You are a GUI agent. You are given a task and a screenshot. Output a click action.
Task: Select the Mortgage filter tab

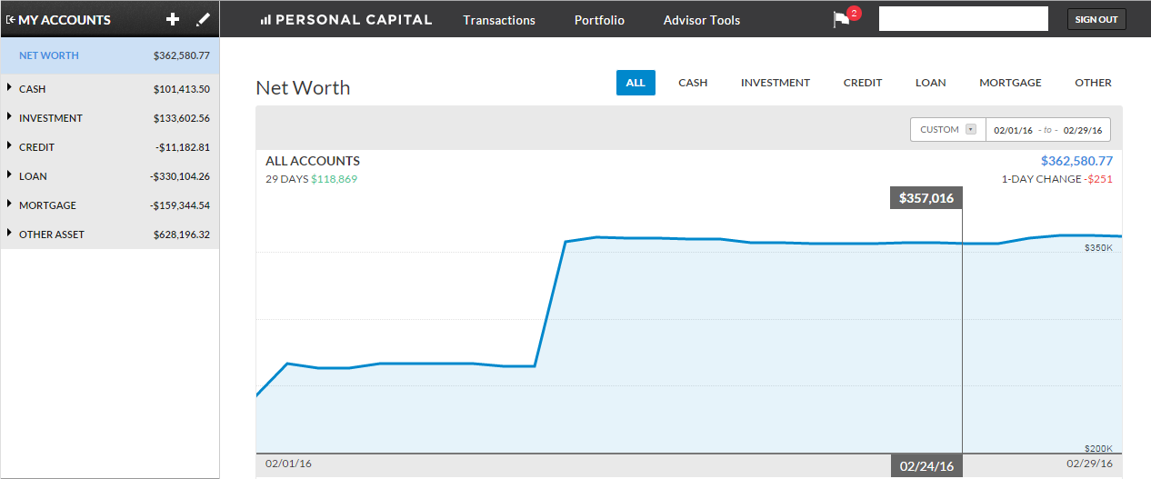click(1010, 83)
